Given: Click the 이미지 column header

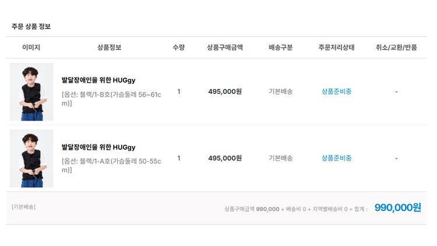Looking at the screenshot, I should tap(31, 48).
